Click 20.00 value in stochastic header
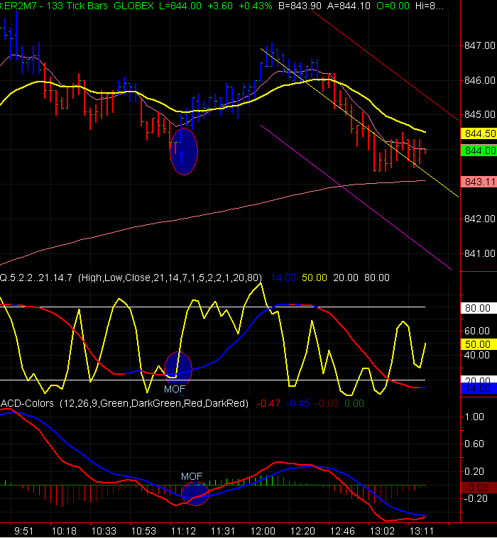 (x=346, y=278)
